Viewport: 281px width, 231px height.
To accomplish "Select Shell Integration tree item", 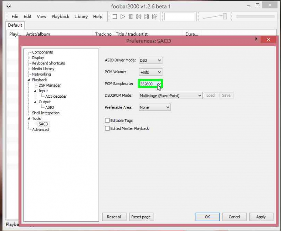I will tap(46, 113).
